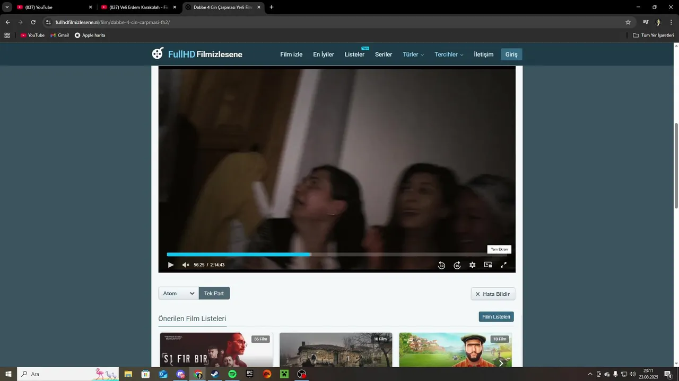Open the apps grid in the bookmarks bar
Image resolution: width=679 pixels, height=381 pixels.
[x=7, y=35]
